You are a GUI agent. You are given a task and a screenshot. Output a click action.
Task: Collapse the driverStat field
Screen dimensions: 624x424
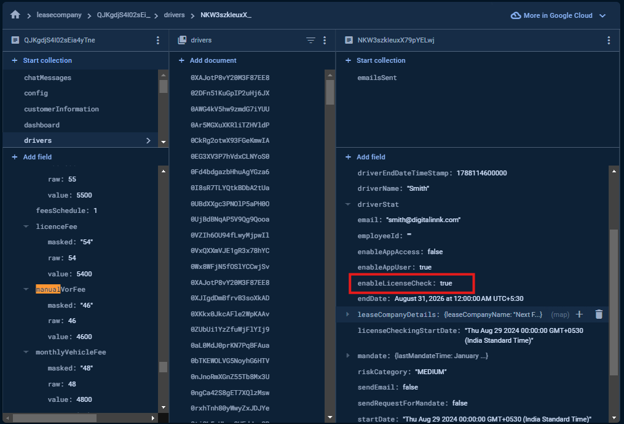[348, 204]
